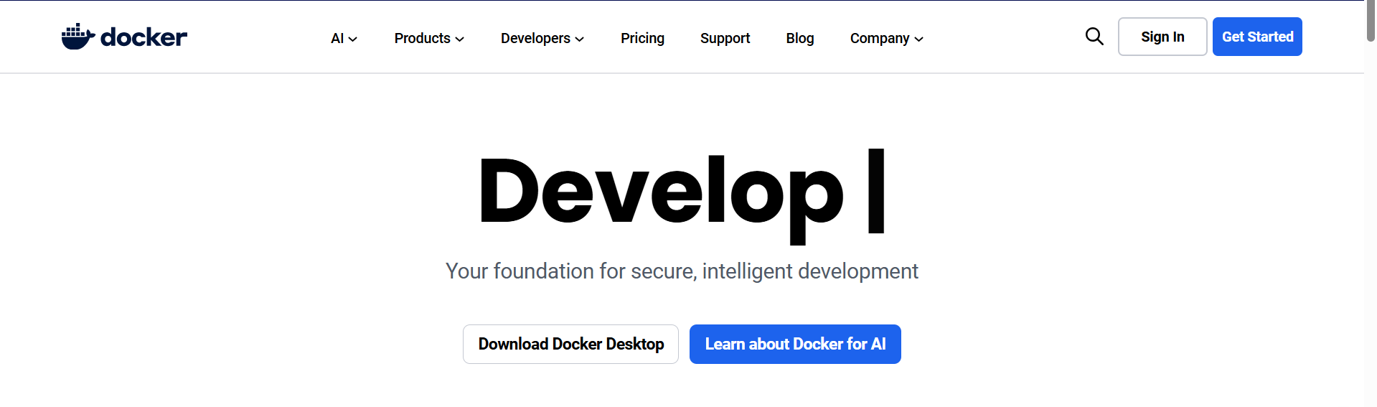Expand the Company dropdown menu
The image size is (1377, 407).
[x=886, y=38]
